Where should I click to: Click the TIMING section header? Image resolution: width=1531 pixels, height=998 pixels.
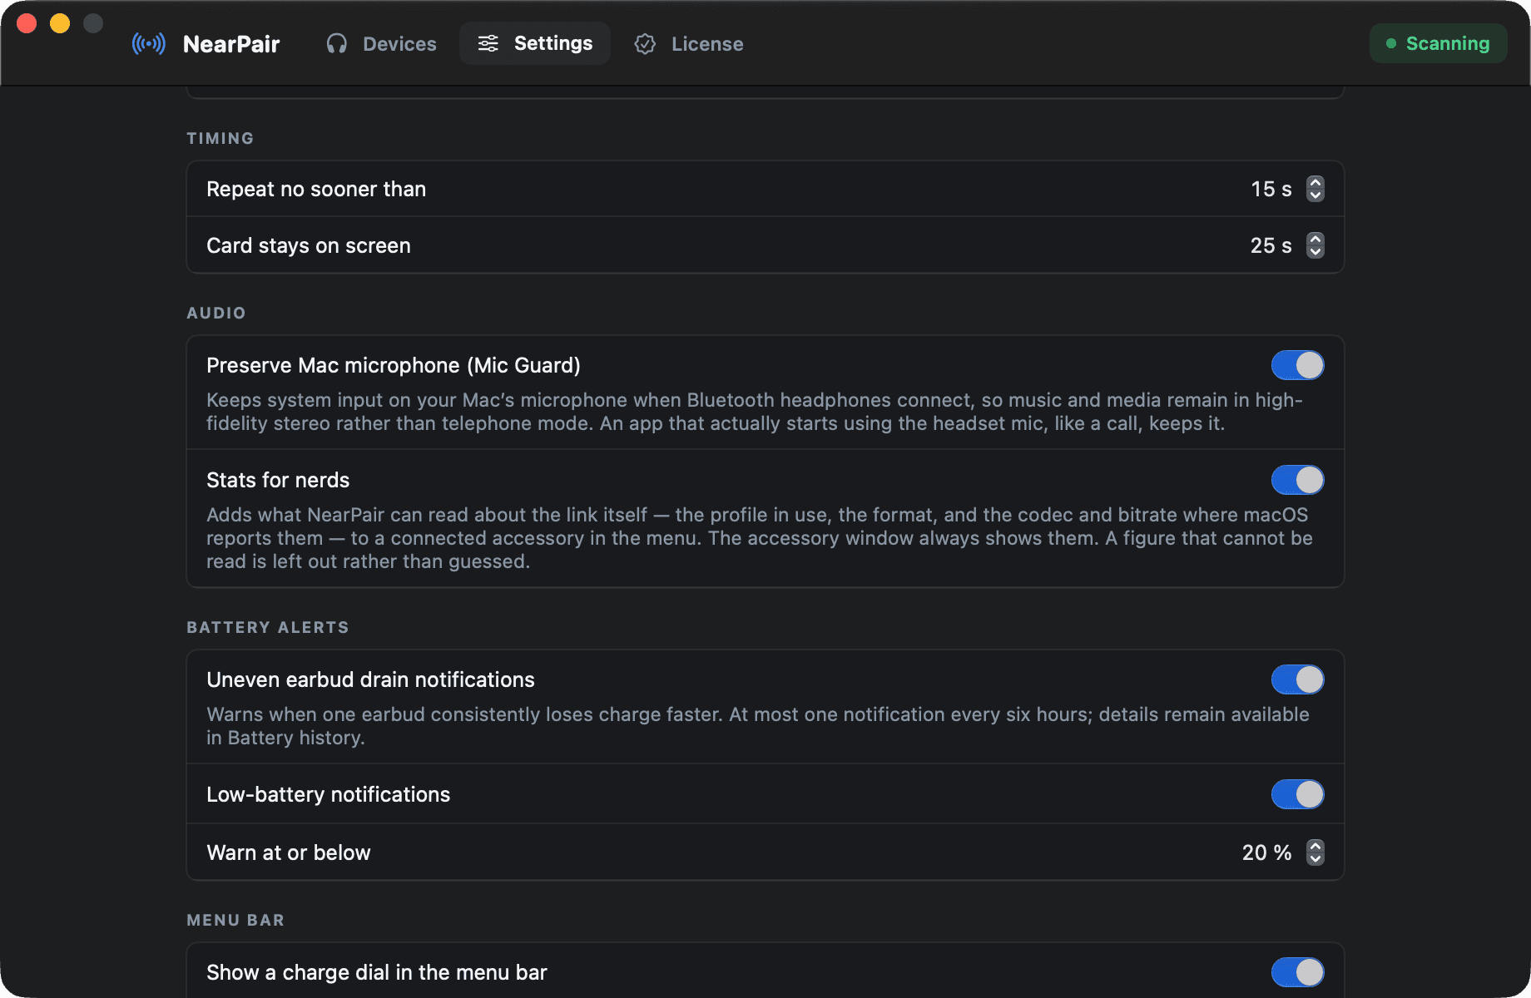pos(220,138)
